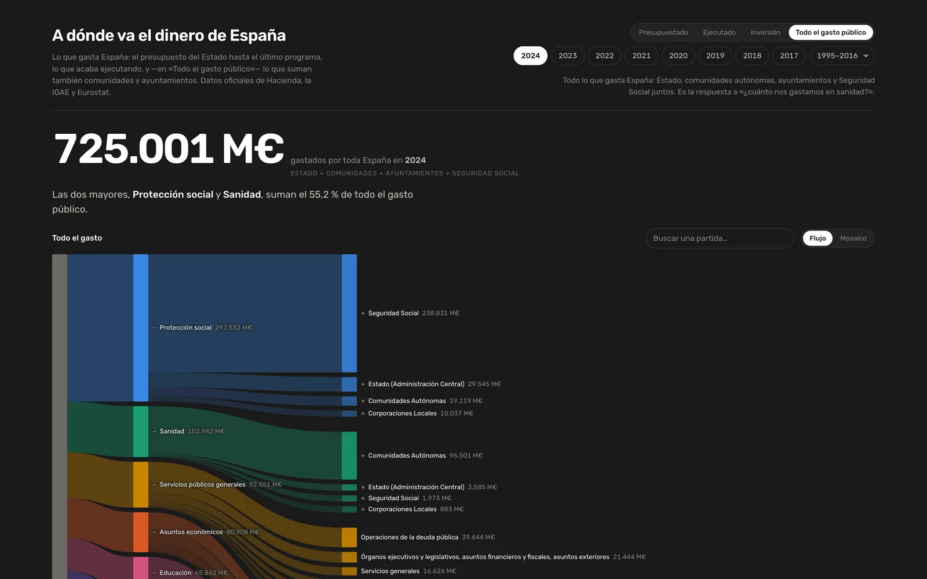927x579 pixels.
Task: Pick the 2022 year pill
Action: [604, 56]
